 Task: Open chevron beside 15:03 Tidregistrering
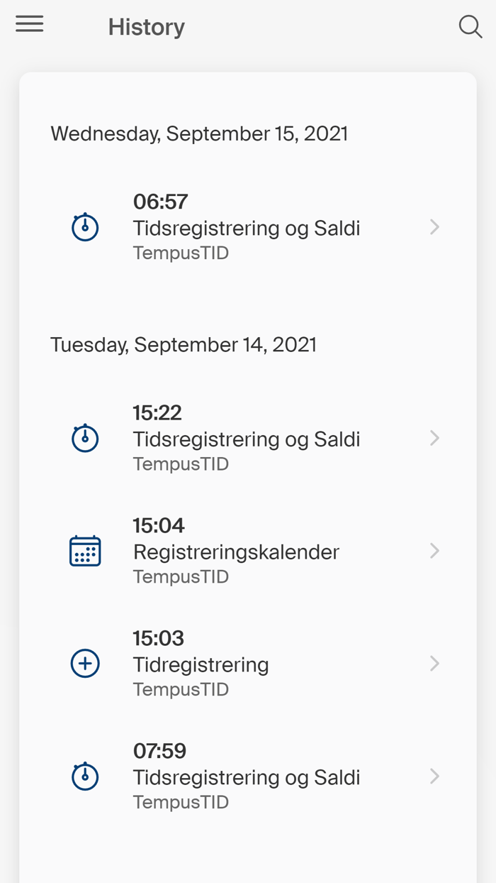[x=434, y=664]
